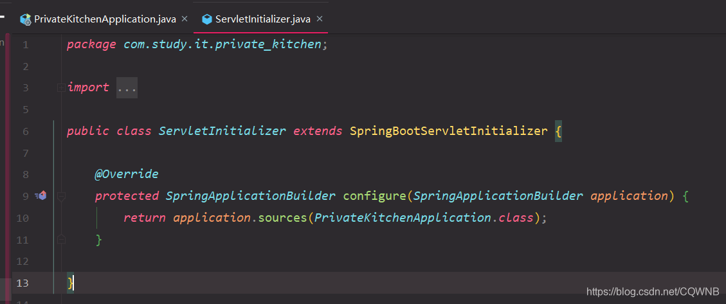
Task: Close the PrivateKitchenApplication.java tab
Action: [185, 19]
